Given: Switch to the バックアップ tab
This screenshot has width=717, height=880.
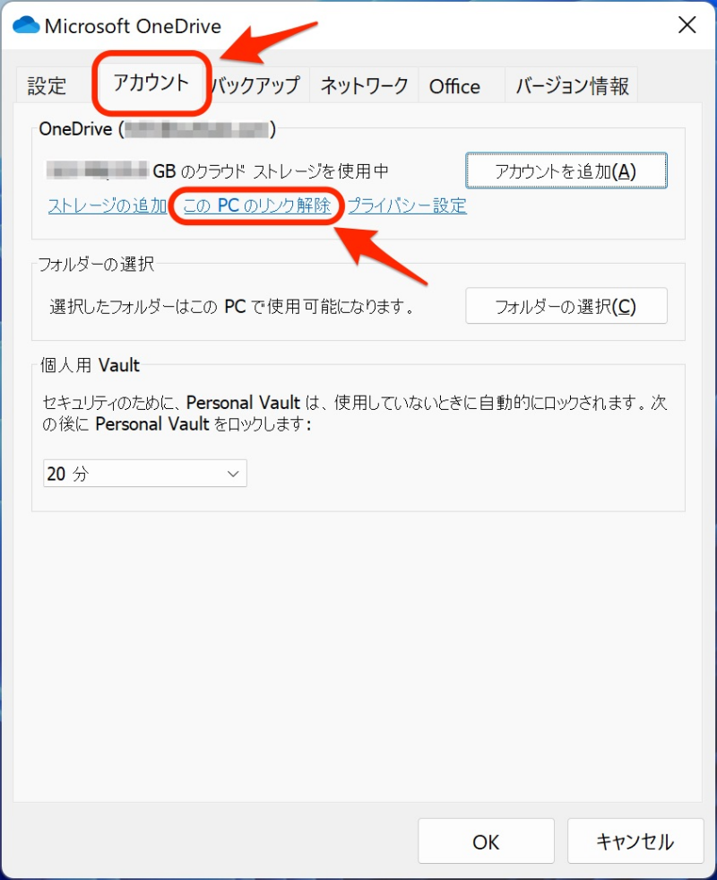Looking at the screenshot, I should coord(256,86).
